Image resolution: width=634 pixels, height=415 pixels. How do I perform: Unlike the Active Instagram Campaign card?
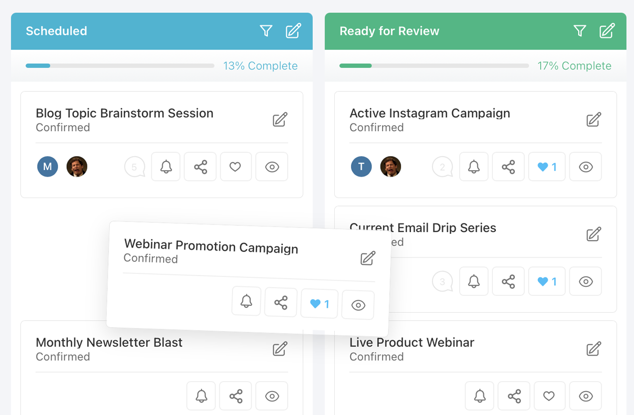(547, 167)
